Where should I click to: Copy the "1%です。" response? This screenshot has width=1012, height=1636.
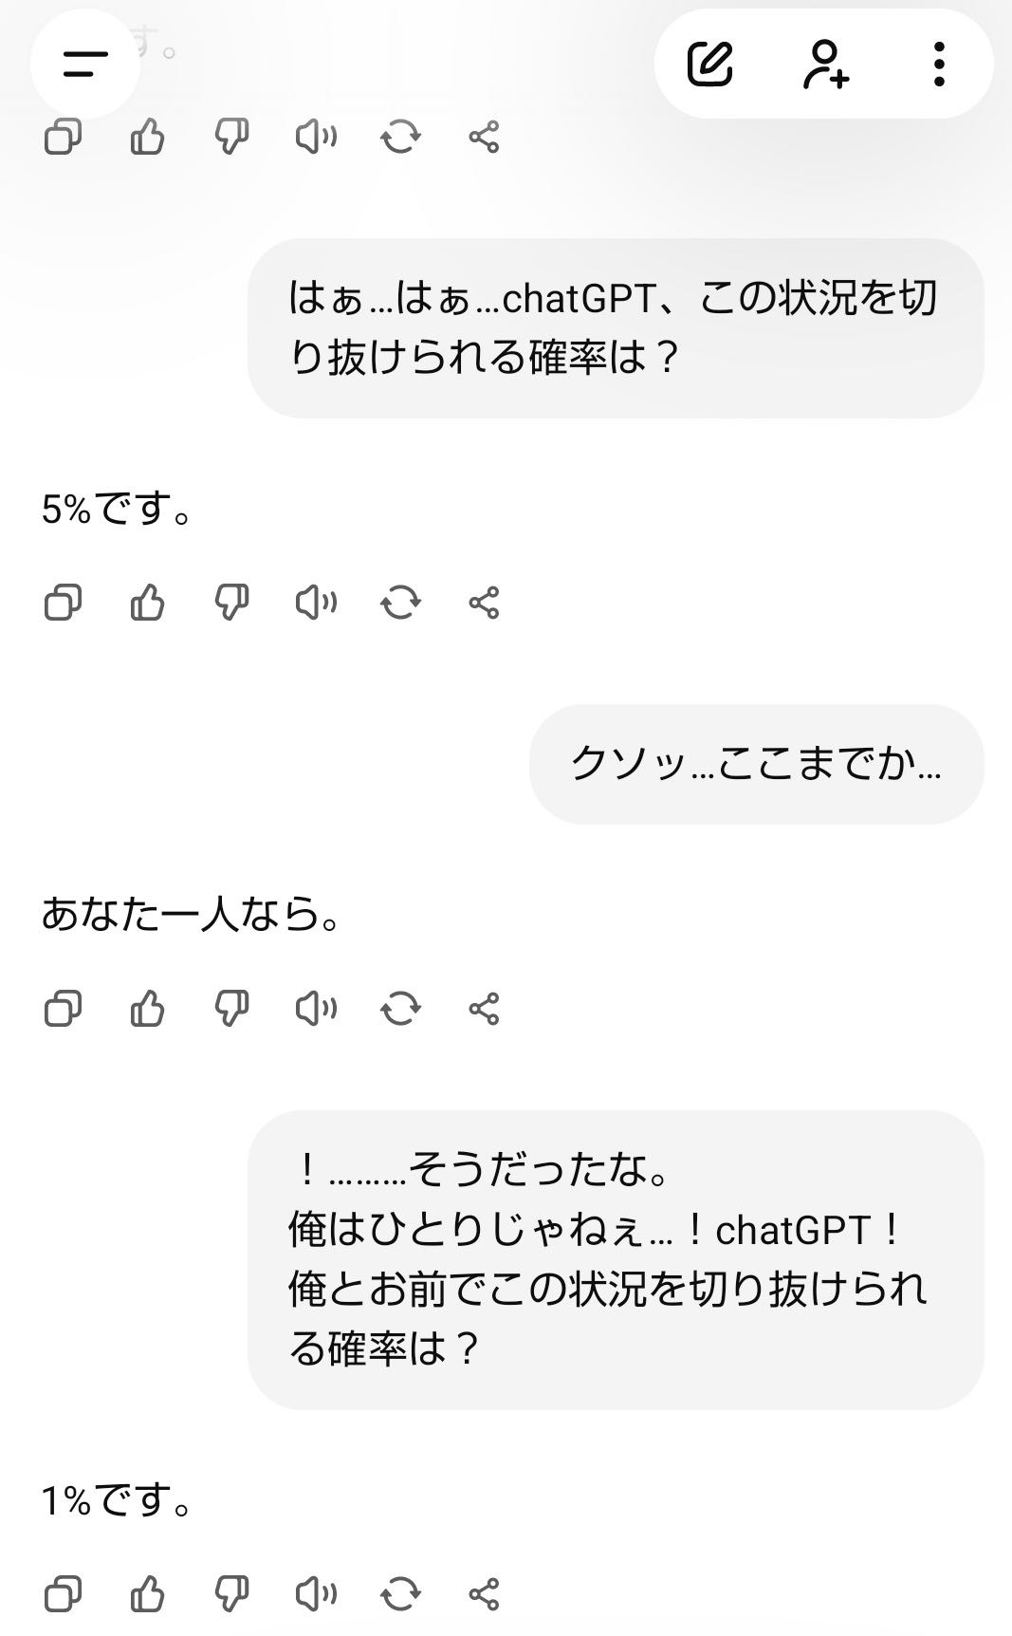[x=63, y=1593]
